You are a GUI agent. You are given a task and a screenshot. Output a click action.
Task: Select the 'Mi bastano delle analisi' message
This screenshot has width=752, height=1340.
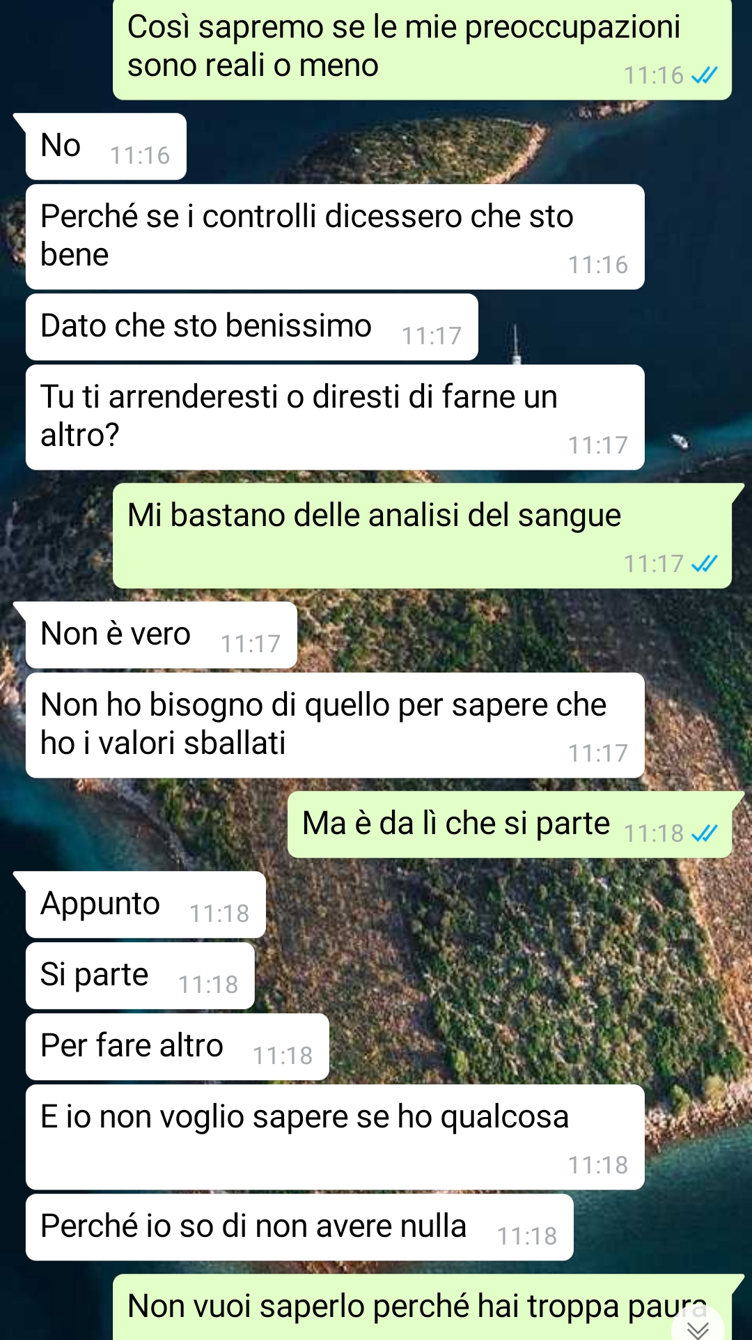422,535
